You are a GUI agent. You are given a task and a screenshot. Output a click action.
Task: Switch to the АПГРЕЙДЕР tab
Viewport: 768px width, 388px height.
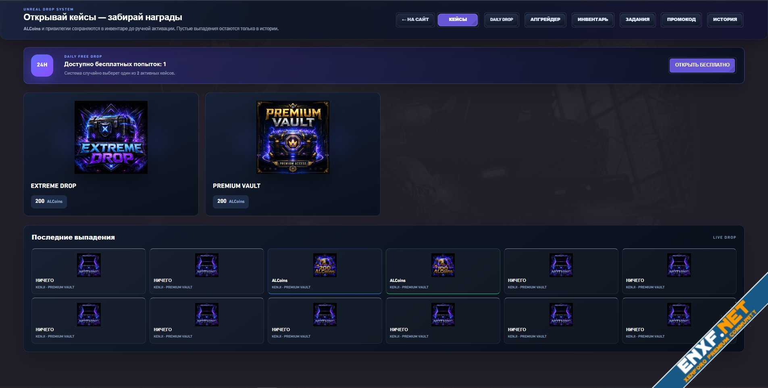[x=545, y=19]
